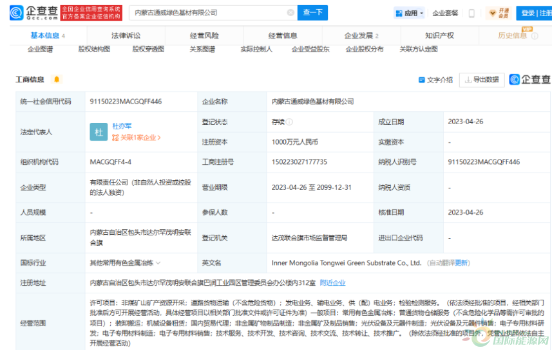
Task: Open the 关系图谱 sub-menu item
Action: [202, 50]
